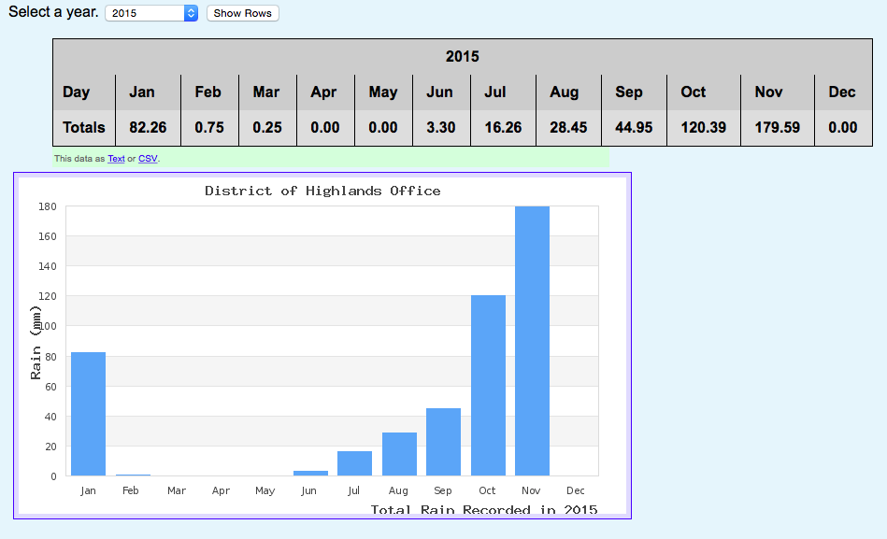Download the data via CSV link
Screen dimensions: 887x539
pos(148,159)
